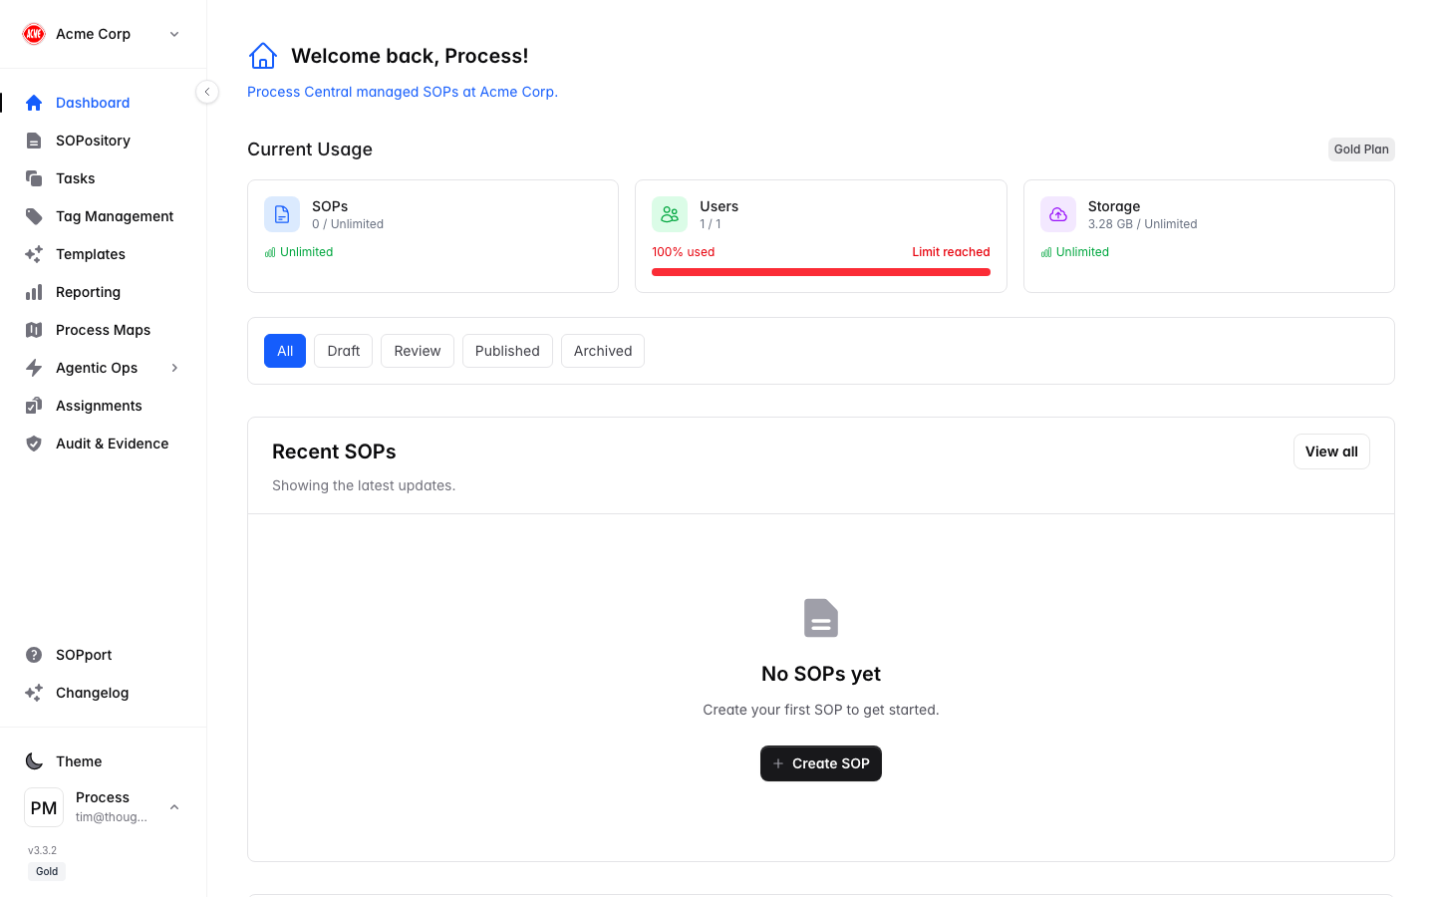The image size is (1435, 897).
Task: Click the green Unlimited indicator under Storage
Action: 1075,252
